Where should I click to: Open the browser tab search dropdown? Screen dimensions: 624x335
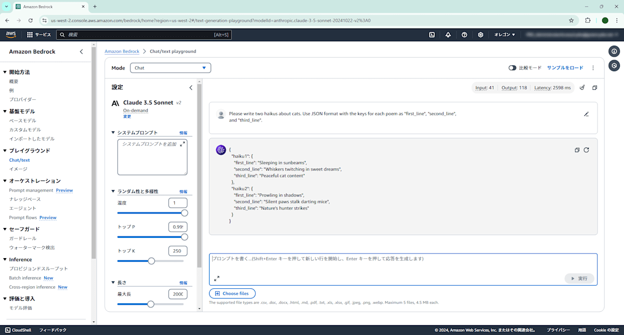coord(6,6)
